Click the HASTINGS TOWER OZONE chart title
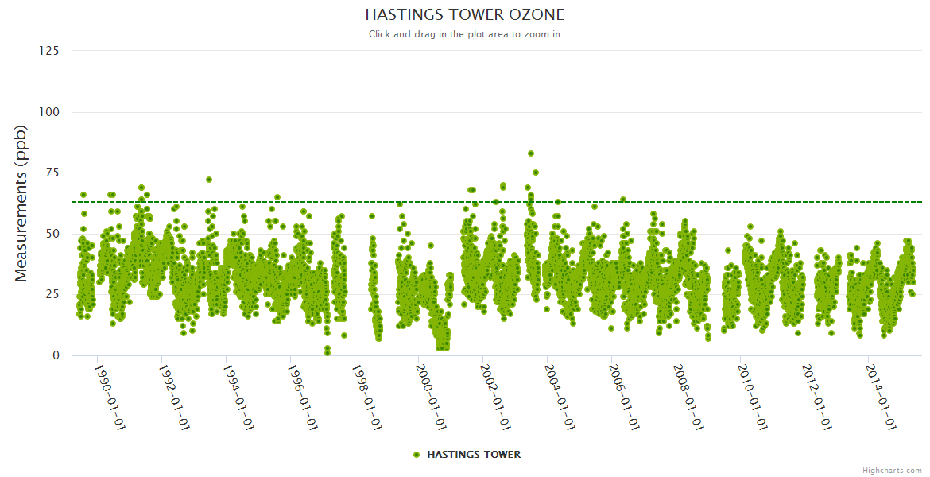 click(x=464, y=15)
